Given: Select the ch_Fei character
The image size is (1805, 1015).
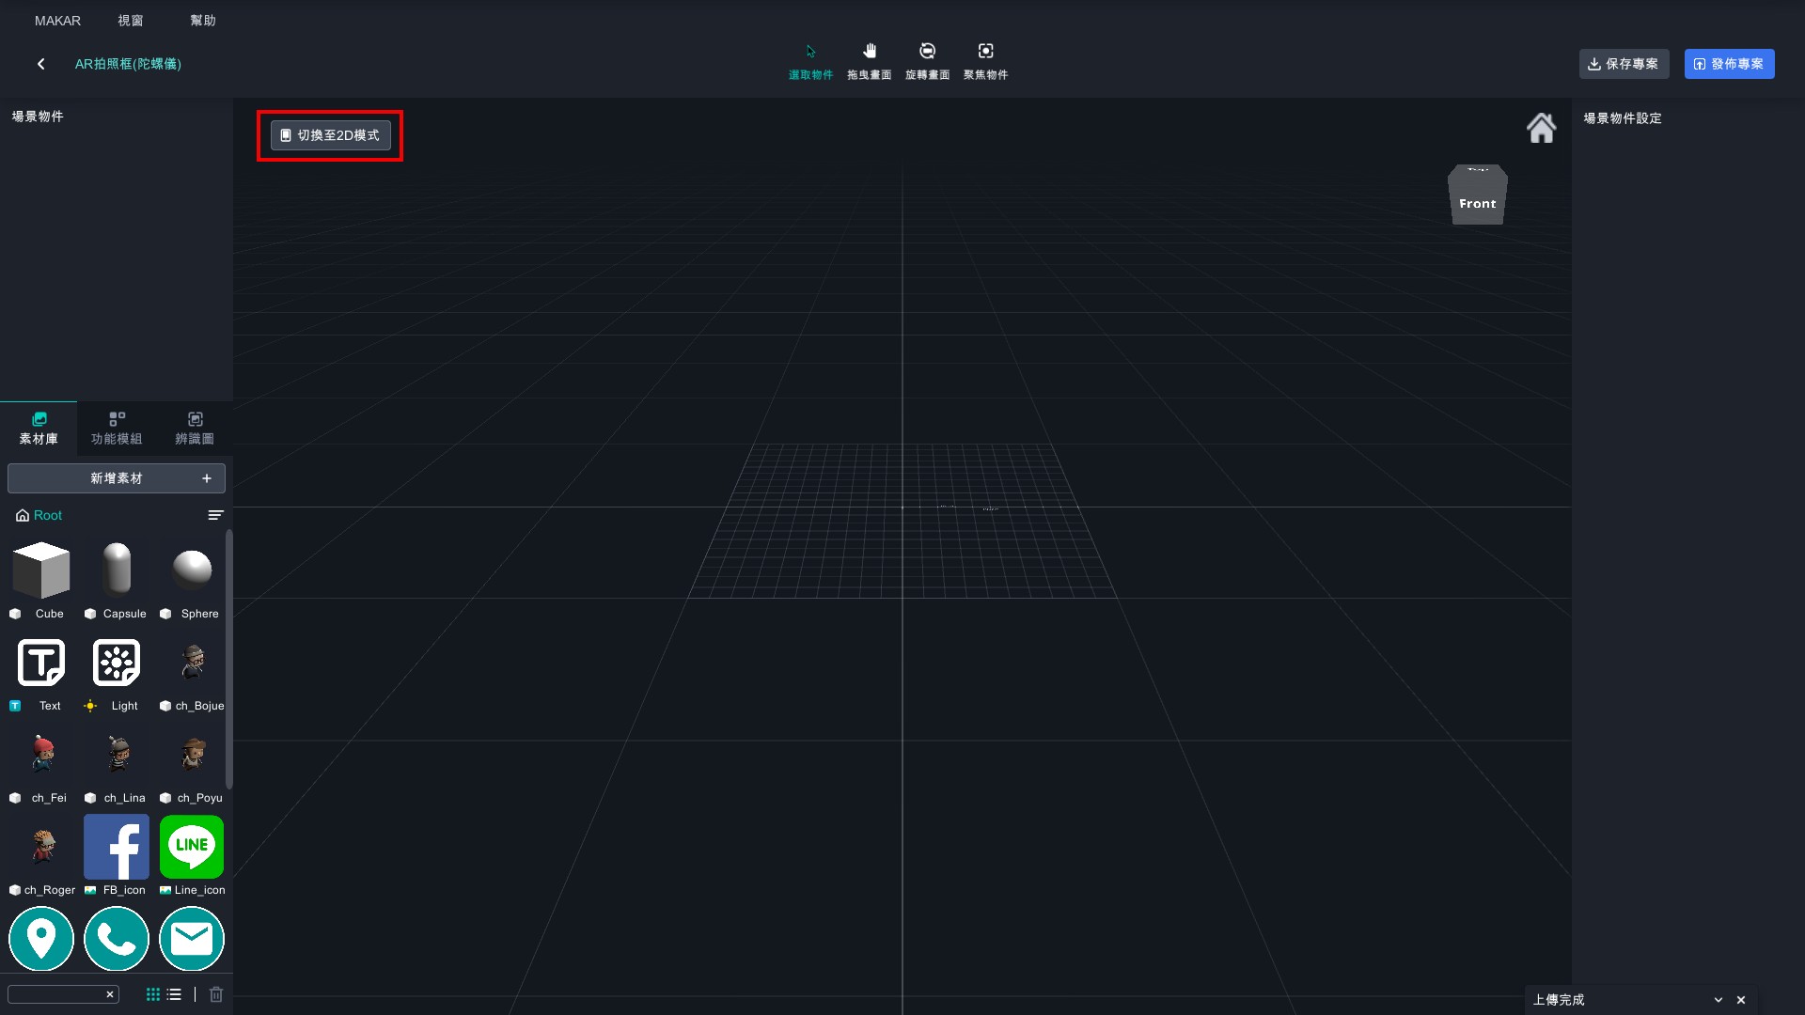Looking at the screenshot, I should pyautogui.click(x=42, y=754).
